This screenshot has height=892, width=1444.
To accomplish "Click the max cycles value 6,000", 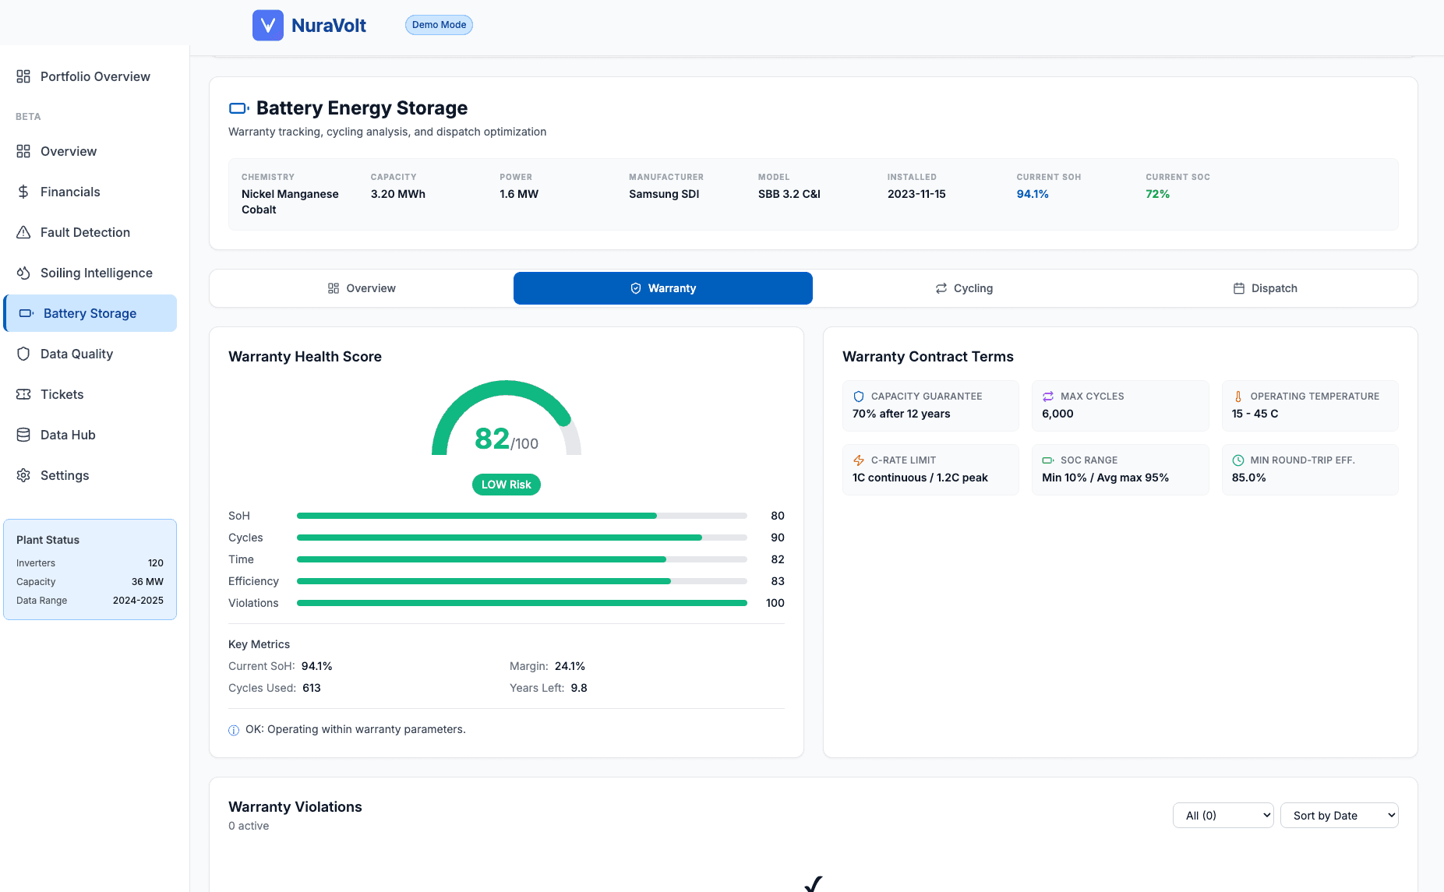I will click(1057, 414).
